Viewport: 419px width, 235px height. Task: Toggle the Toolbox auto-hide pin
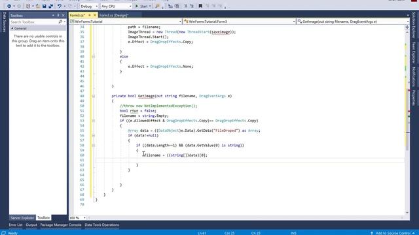58,16
